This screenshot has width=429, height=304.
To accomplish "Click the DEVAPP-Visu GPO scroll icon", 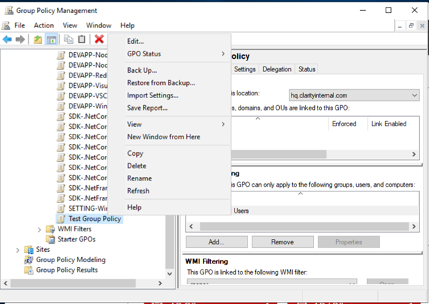I will (61, 86).
